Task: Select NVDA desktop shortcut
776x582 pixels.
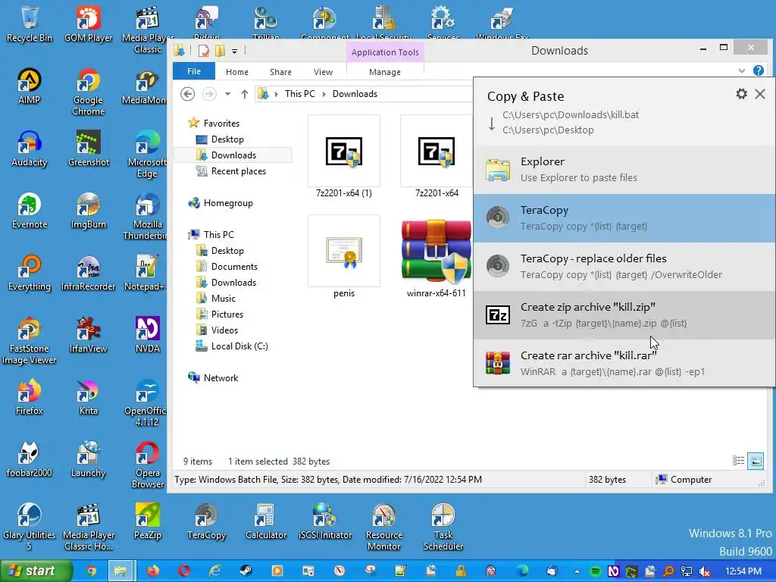Action: [x=148, y=335]
